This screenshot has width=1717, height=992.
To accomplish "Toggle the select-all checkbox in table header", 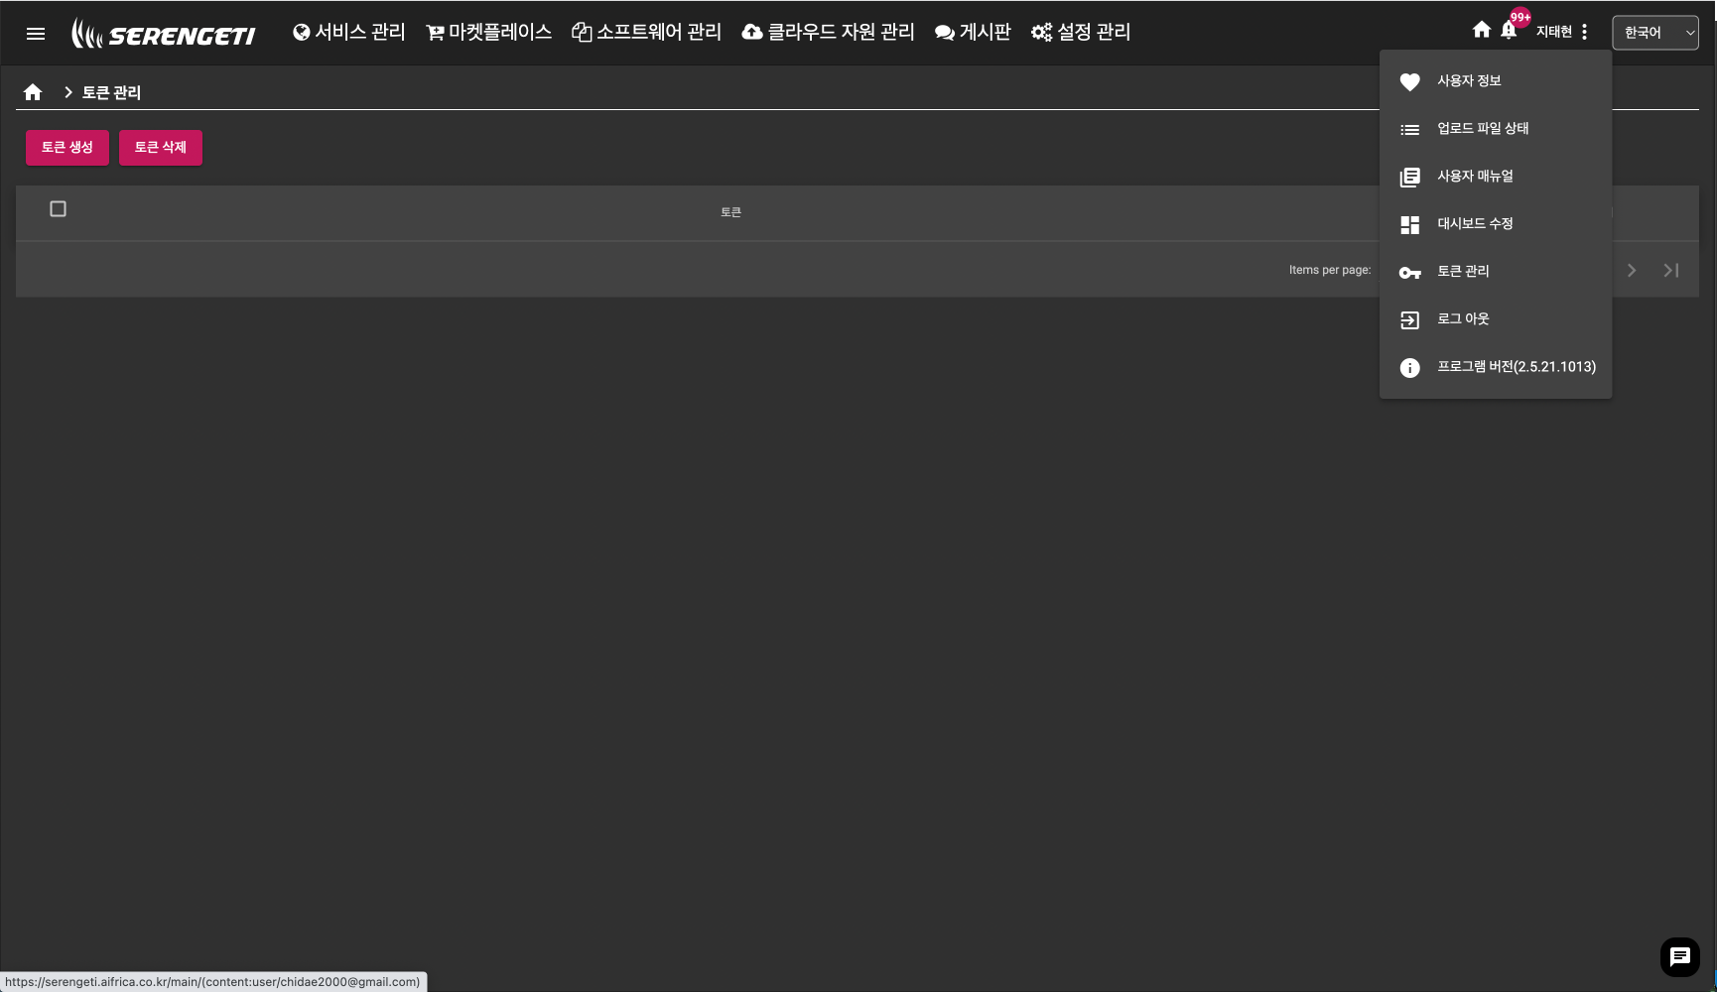I will pyautogui.click(x=58, y=209).
